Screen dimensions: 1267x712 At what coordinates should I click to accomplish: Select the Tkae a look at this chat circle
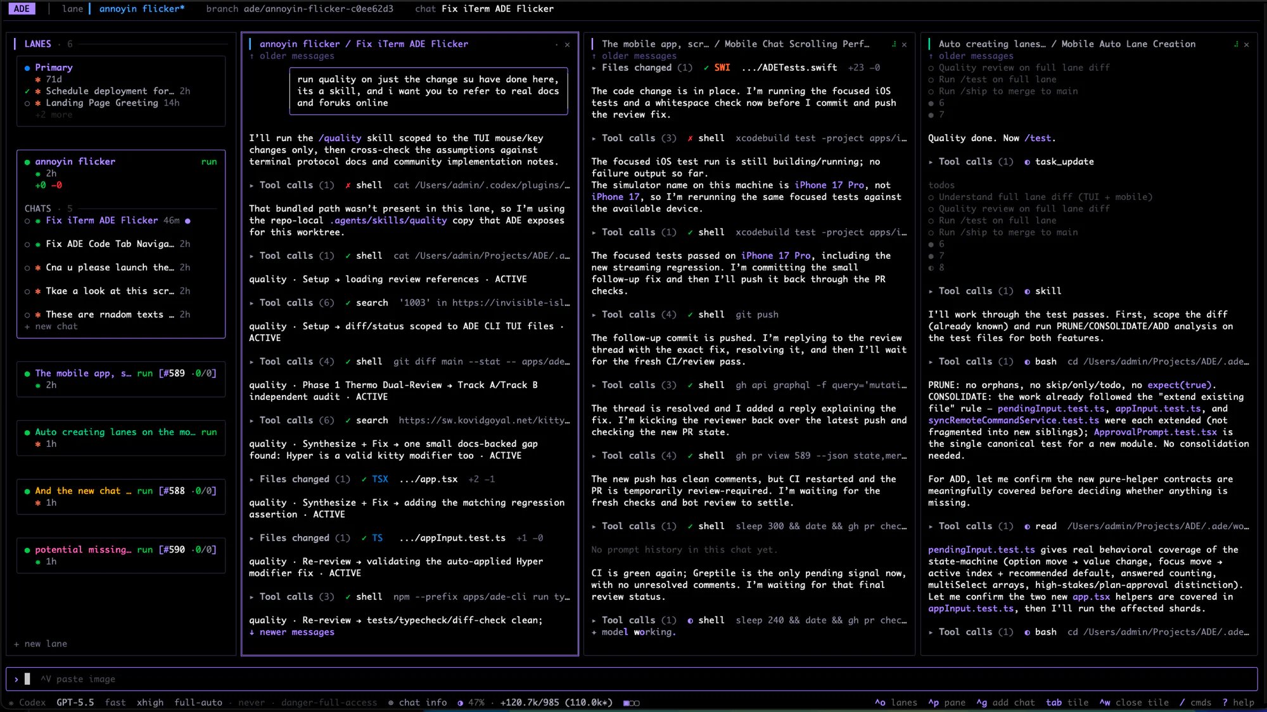click(x=27, y=291)
